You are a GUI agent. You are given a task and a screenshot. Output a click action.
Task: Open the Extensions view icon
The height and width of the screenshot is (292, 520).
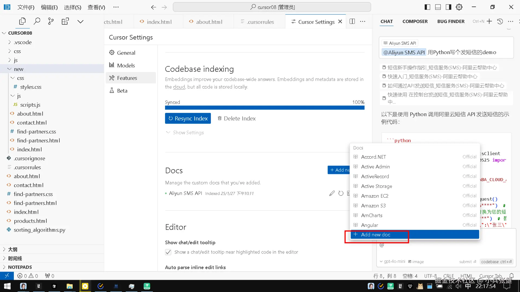(x=65, y=21)
